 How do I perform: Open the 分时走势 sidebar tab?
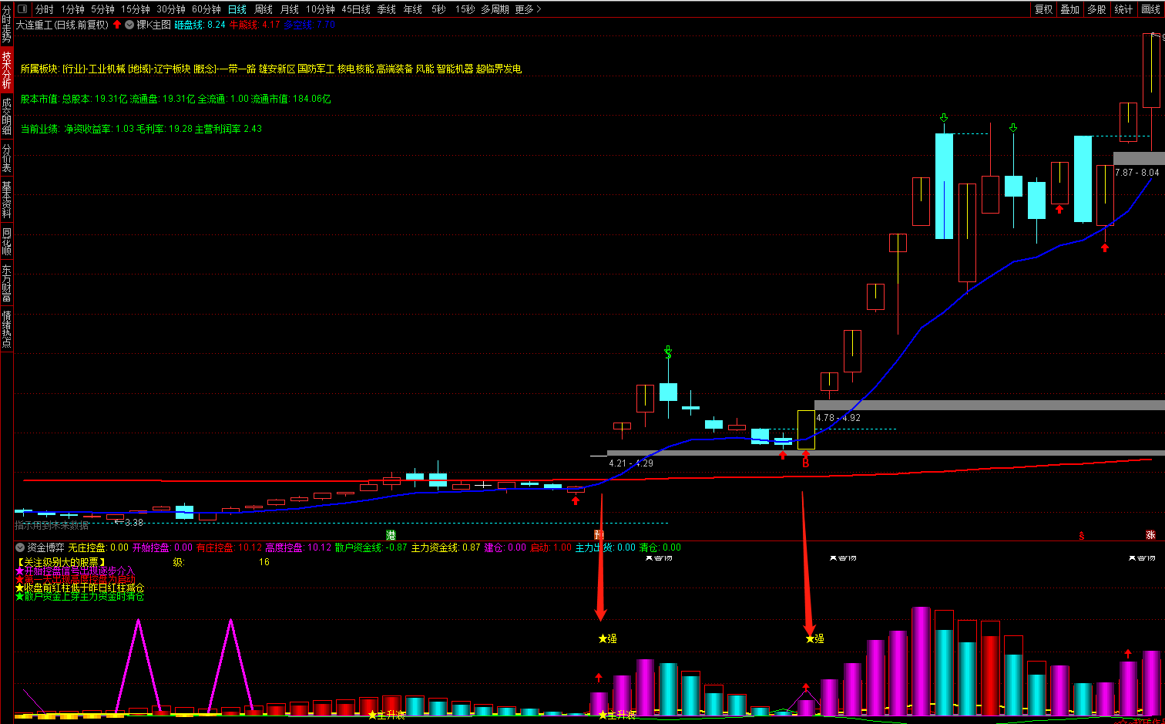tap(6, 23)
